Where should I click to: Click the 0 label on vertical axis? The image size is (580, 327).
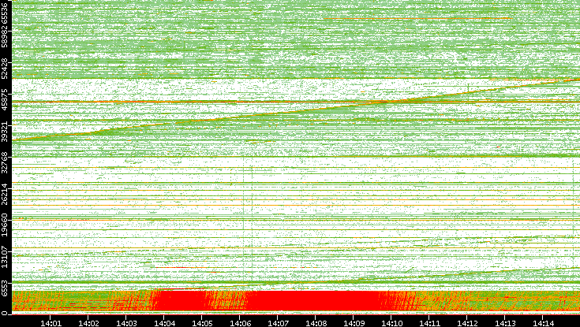5,314
